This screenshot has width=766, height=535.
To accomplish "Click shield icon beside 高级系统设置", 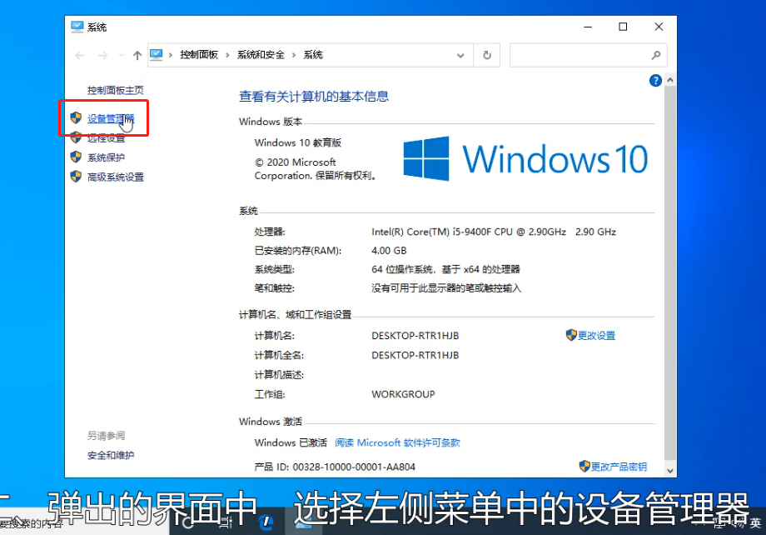I will point(76,177).
